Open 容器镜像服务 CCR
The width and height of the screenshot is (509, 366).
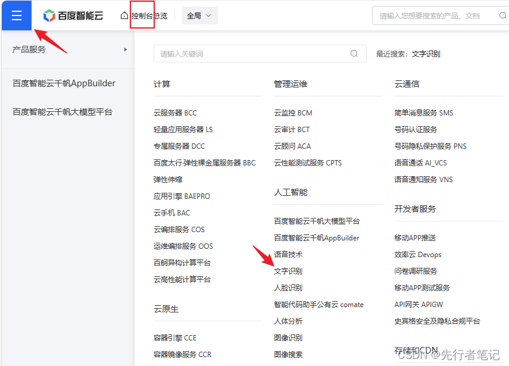(x=182, y=354)
